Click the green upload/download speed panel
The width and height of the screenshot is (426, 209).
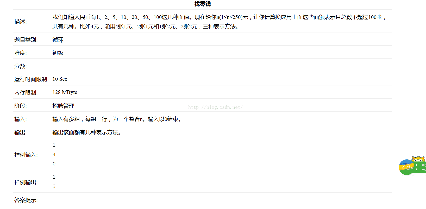420,167
